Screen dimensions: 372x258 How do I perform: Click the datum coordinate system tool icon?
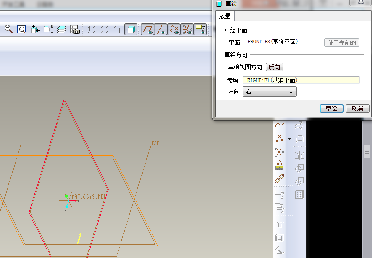click(x=280, y=152)
